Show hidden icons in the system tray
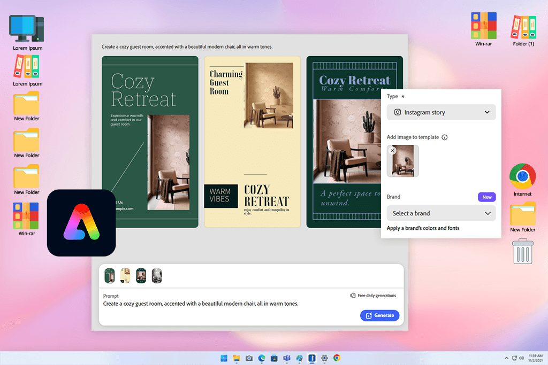The width and height of the screenshot is (548, 365). [x=506, y=358]
